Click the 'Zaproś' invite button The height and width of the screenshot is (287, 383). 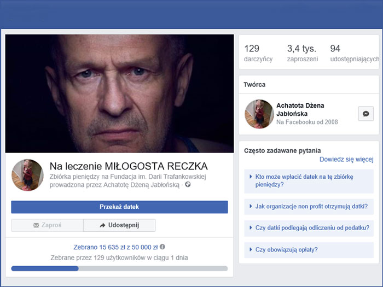tap(47, 225)
